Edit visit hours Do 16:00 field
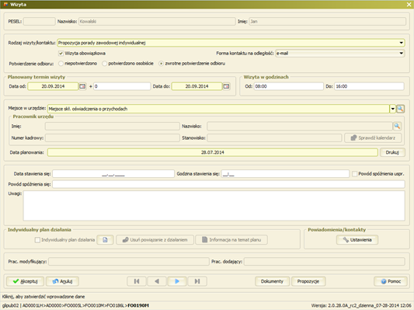Image resolution: width=414 pixels, height=310 pixels. [369, 86]
